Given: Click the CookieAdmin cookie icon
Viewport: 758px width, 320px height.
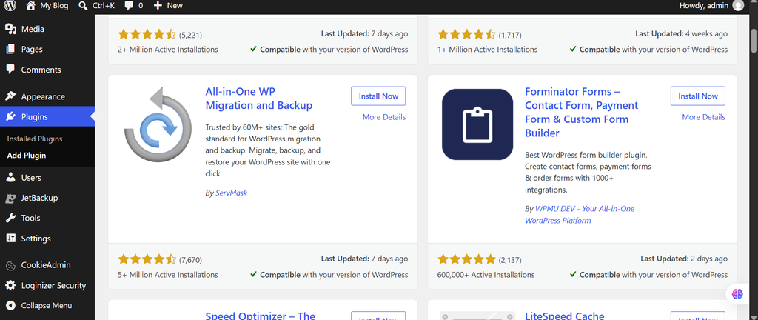Looking at the screenshot, I should [10, 265].
